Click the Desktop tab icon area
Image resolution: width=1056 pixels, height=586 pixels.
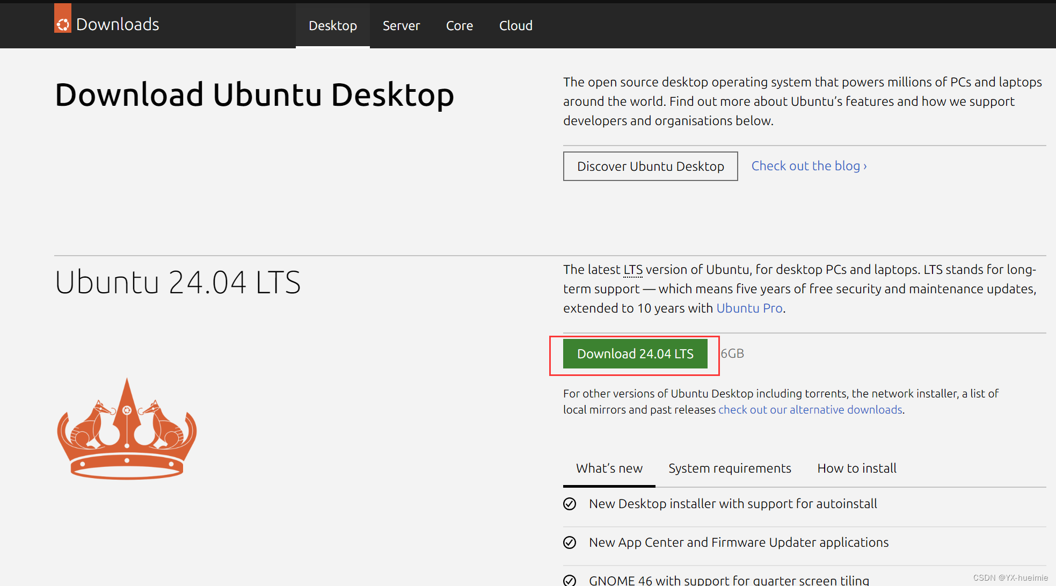click(331, 25)
